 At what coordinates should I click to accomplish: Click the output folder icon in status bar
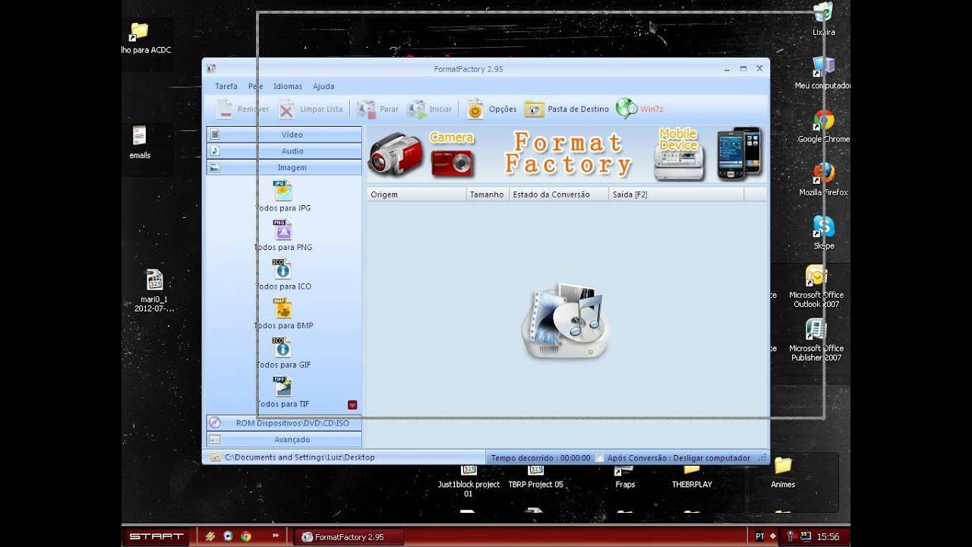(x=216, y=457)
